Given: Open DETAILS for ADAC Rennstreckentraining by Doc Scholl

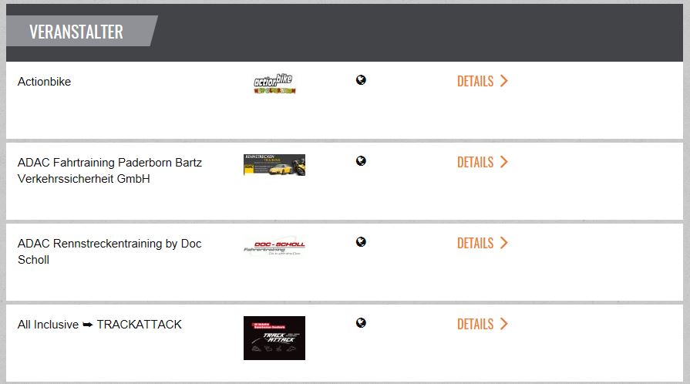Looking at the screenshot, I should coord(475,243).
